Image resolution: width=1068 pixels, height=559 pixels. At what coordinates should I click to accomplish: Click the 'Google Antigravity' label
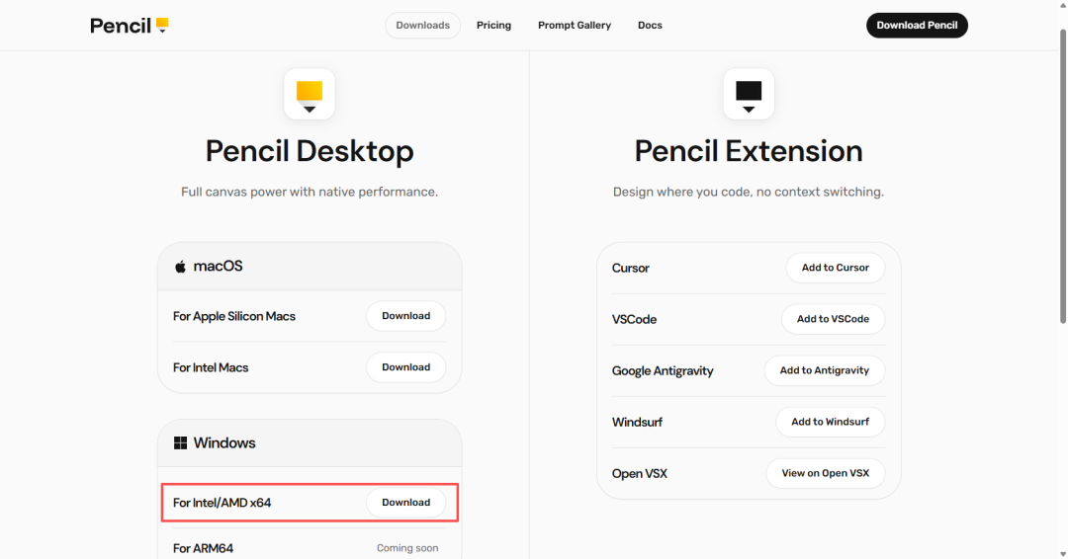[x=663, y=370]
